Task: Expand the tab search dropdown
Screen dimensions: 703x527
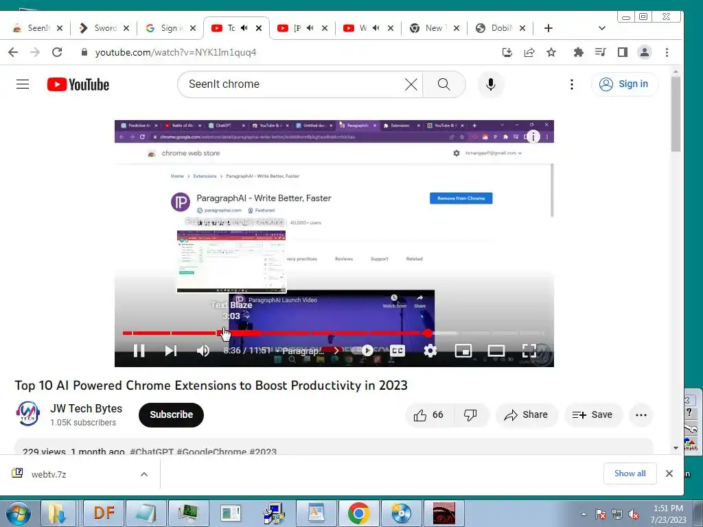Action: point(601,28)
